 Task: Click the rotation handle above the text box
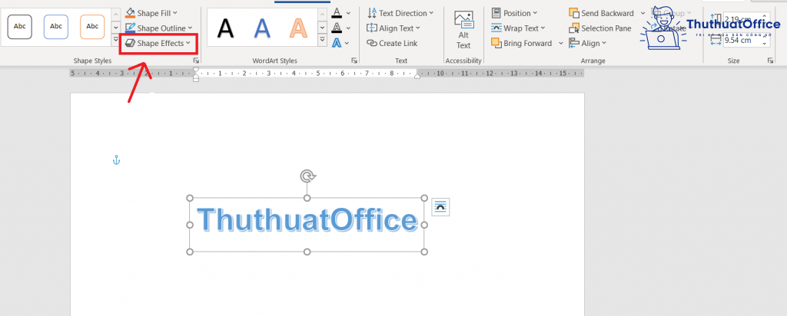(x=307, y=176)
